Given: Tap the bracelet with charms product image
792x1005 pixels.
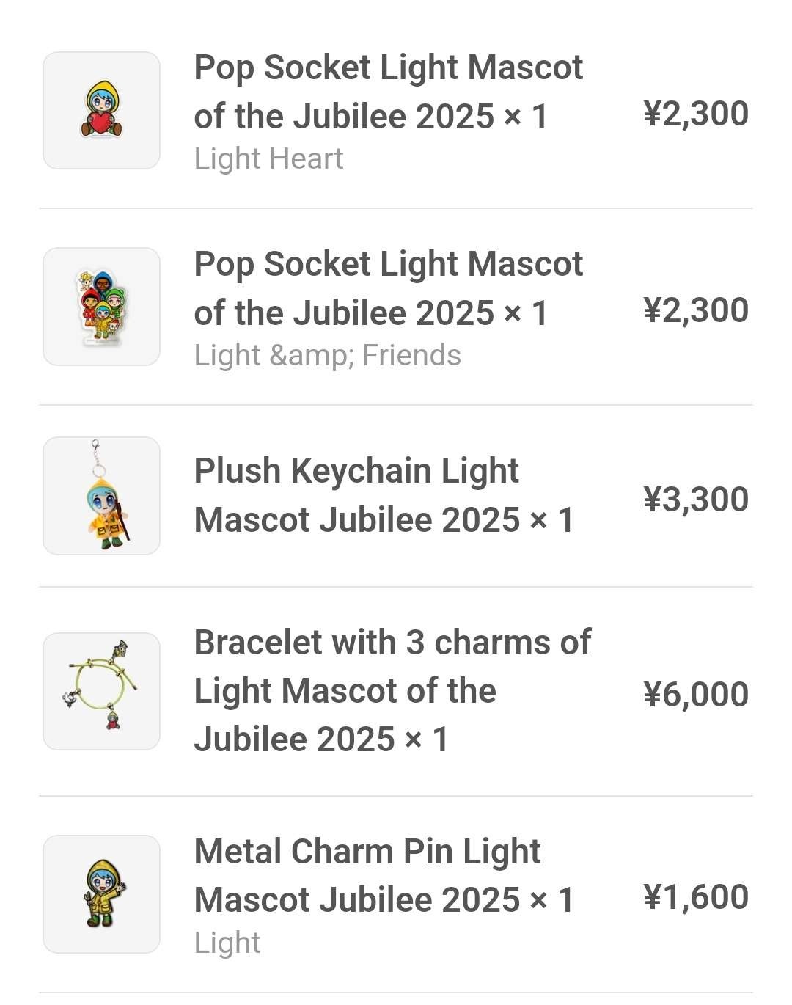Looking at the screenshot, I should click(101, 691).
